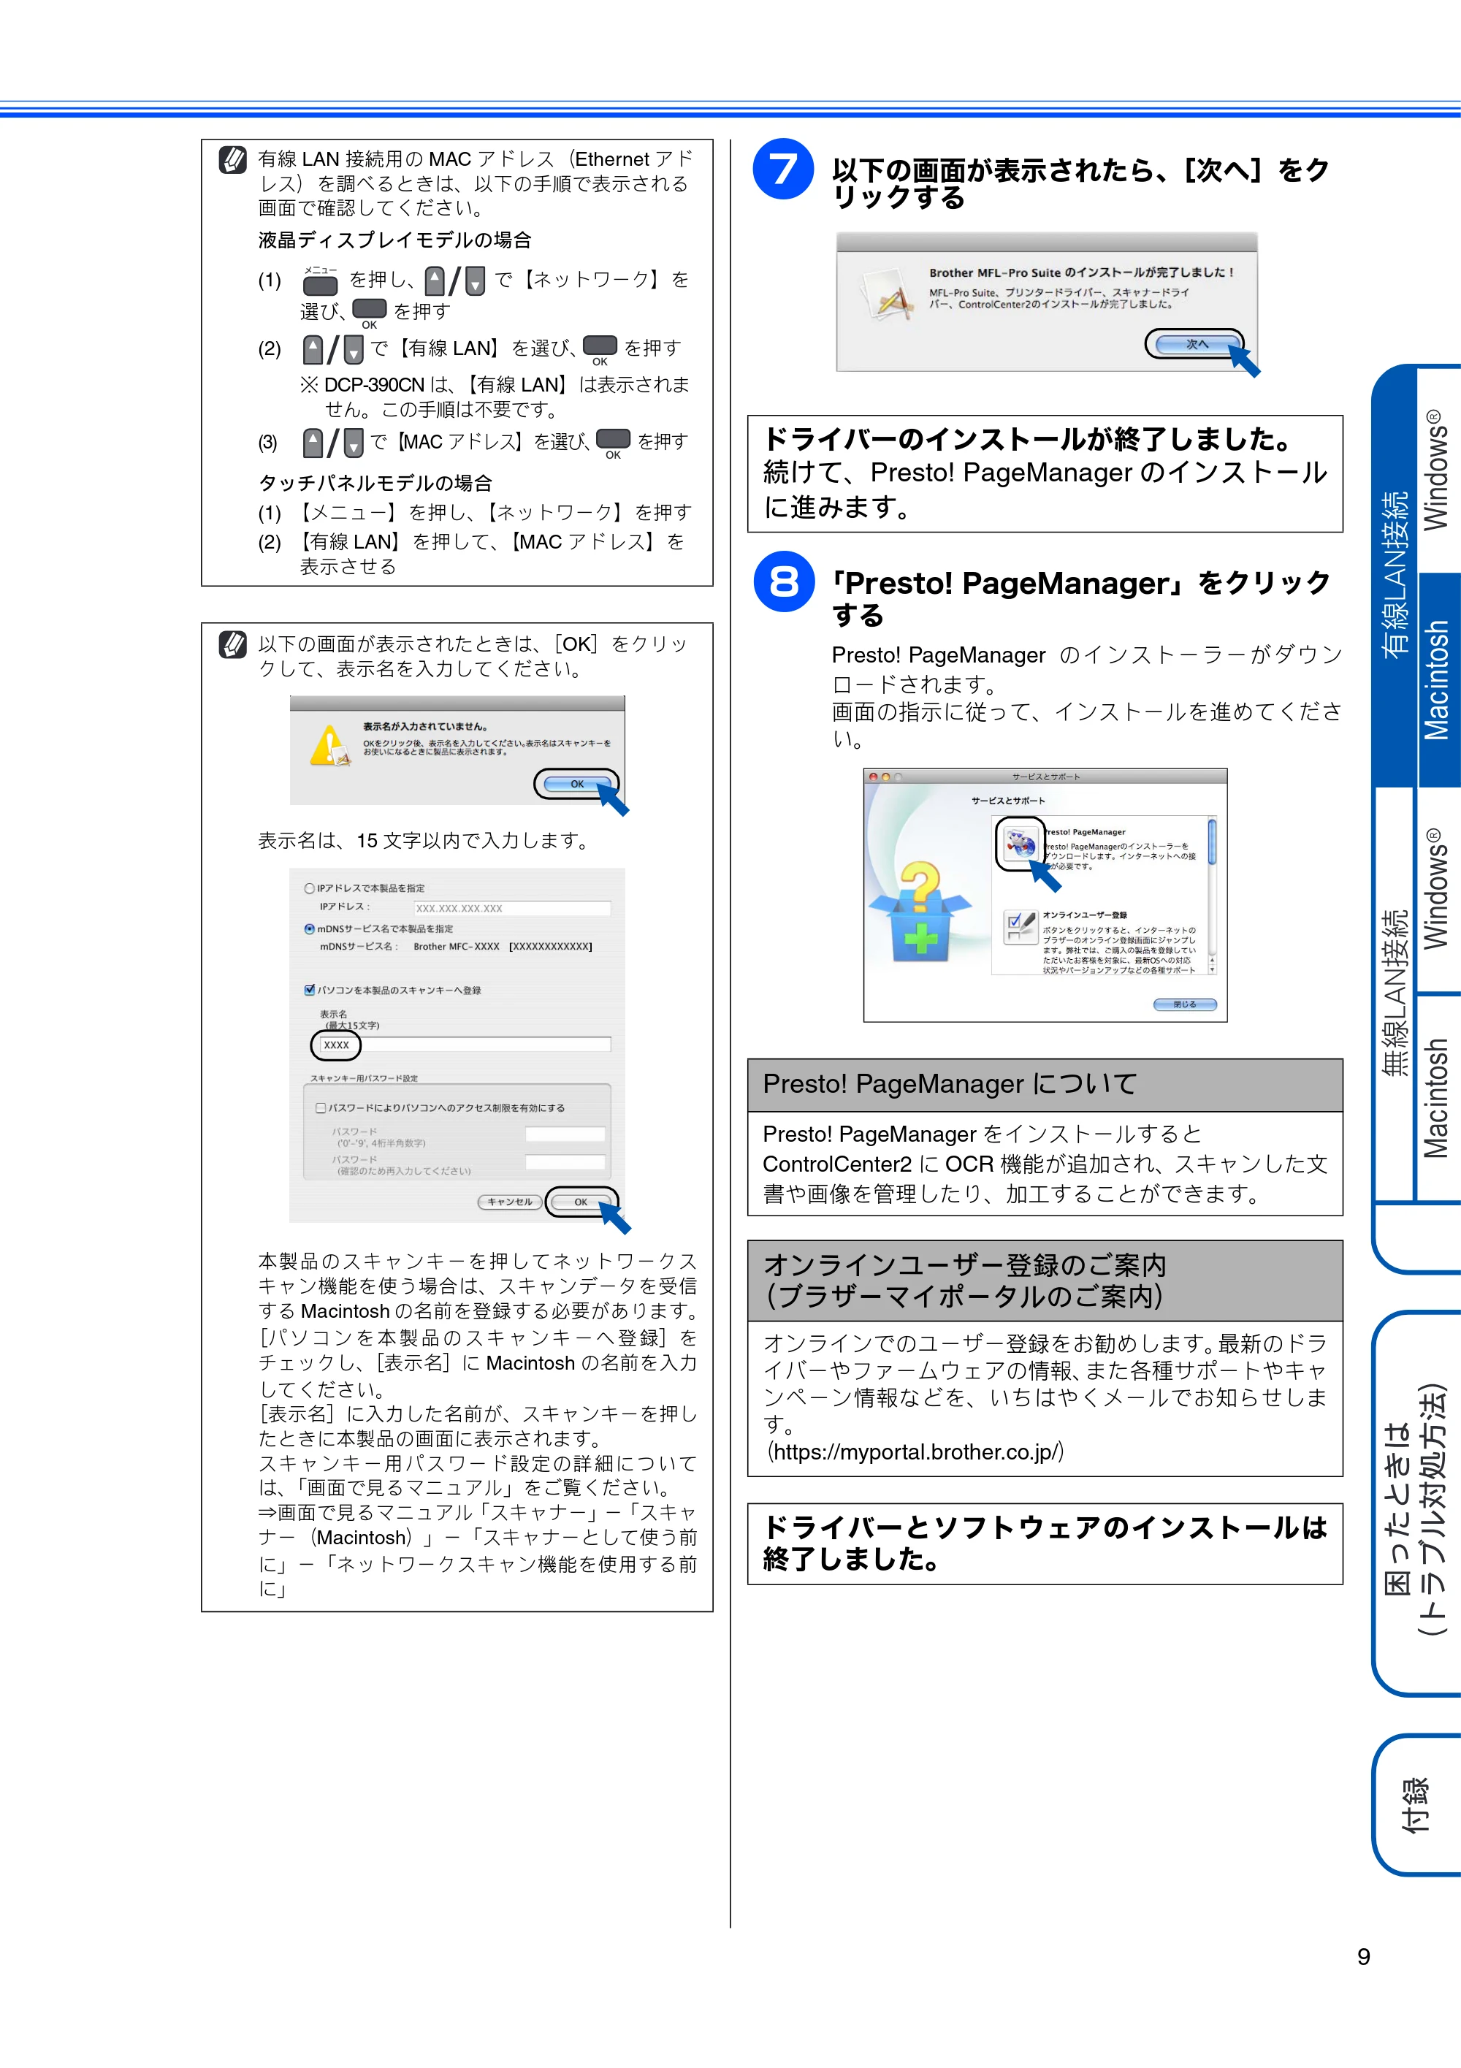
Task: Click the first パスワード entry field
Action: pyautogui.click(x=565, y=1134)
